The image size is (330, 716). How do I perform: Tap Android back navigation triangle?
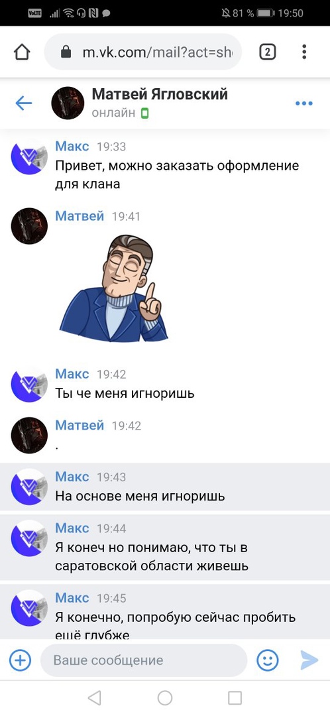click(94, 697)
